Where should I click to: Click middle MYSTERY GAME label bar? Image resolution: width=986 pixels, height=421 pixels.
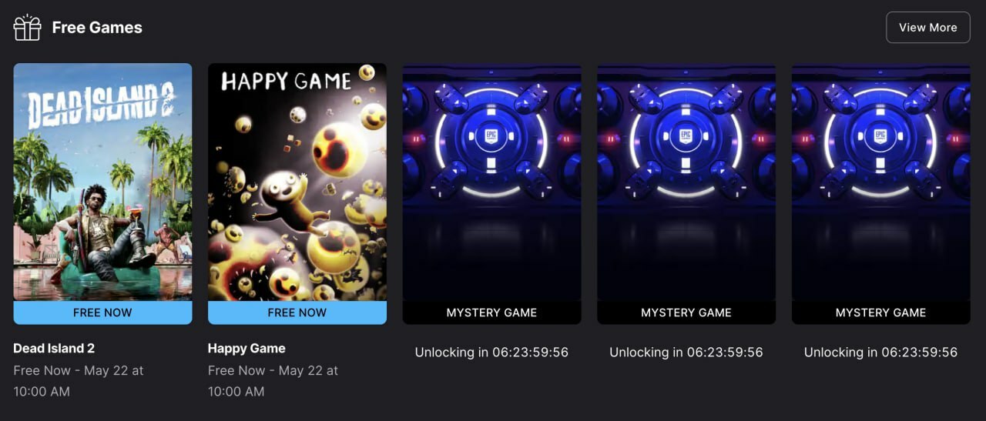(x=686, y=312)
